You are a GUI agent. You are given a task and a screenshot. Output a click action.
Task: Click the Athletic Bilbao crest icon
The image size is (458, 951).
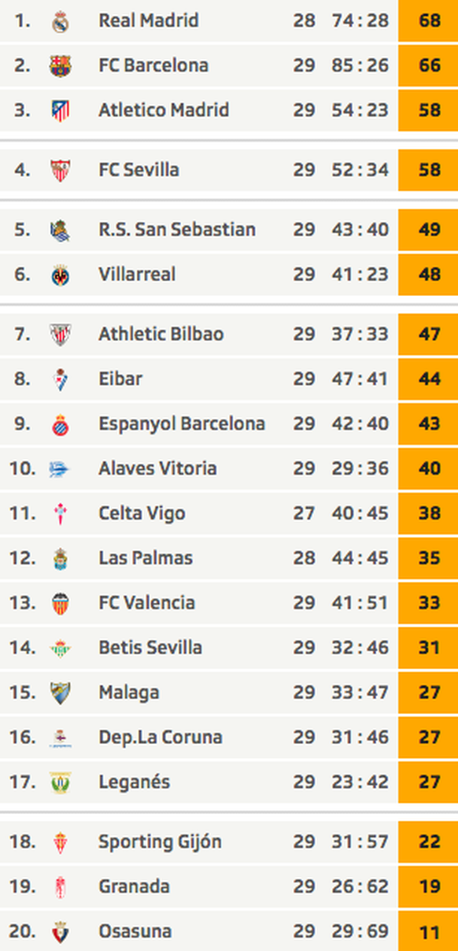(61, 335)
